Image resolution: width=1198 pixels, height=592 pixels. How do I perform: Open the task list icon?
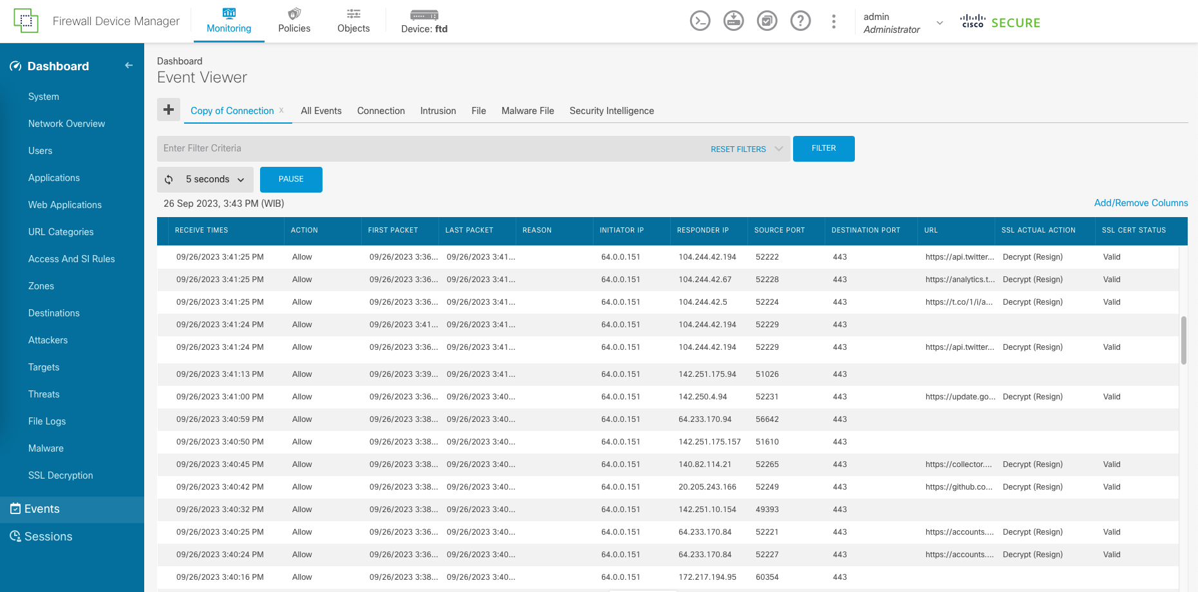[767, 21]
